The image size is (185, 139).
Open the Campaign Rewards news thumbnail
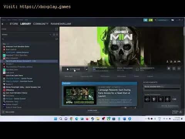click(80, 95)
